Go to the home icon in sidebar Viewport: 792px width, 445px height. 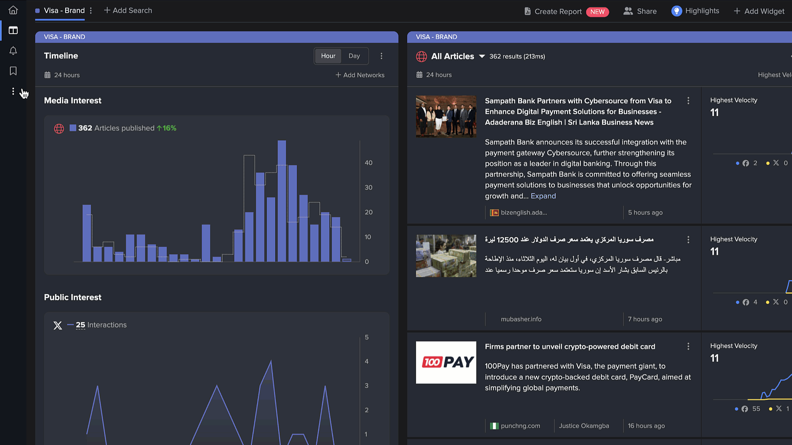click(x=13, y=10)
